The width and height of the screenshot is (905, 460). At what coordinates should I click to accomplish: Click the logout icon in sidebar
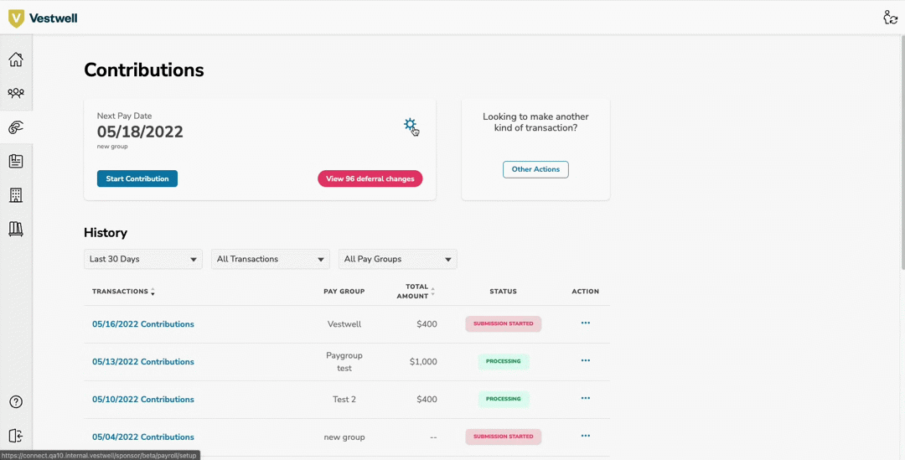[x=16, y=436]
